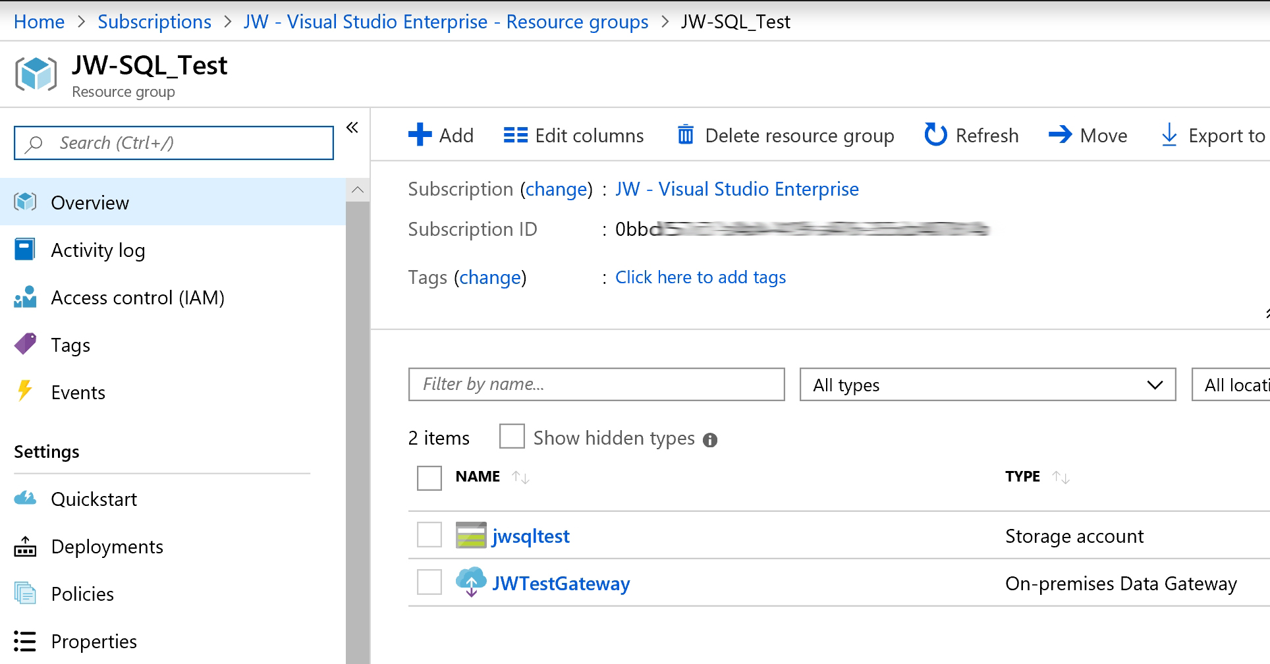Click the Activity log book icon
1270x664 pixels.
25,250
